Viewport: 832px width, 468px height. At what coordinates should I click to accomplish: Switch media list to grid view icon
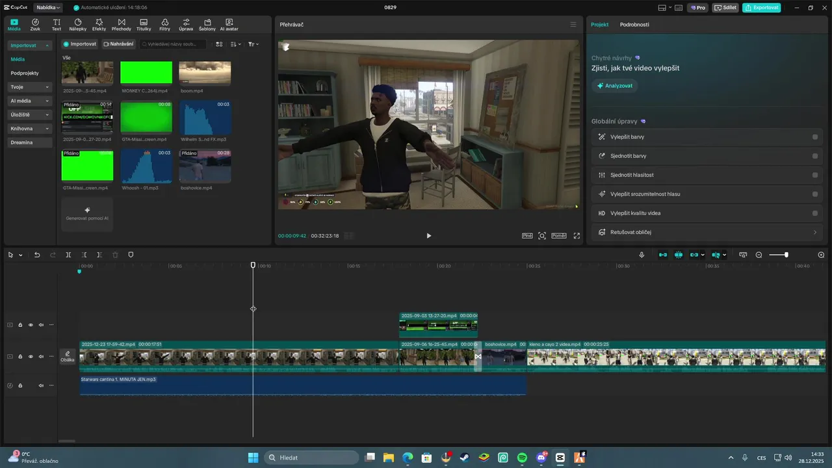tap(219, 44)
